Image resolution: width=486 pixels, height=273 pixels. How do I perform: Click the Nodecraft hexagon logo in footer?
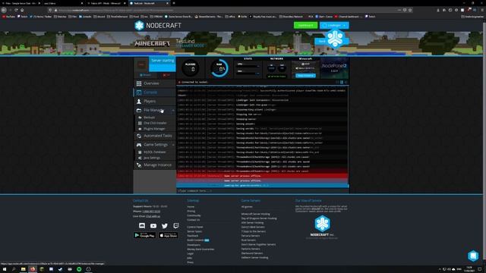322,224
